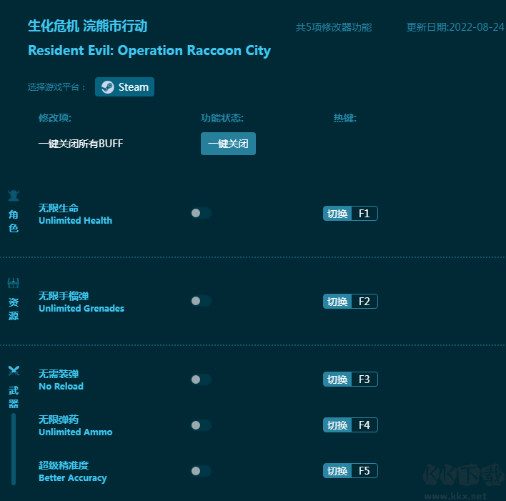The height and width of the screenshot is (501, 506).
Task: Click the Resident Evil game title
Action: pyautogui.click(x=149, y=51)
